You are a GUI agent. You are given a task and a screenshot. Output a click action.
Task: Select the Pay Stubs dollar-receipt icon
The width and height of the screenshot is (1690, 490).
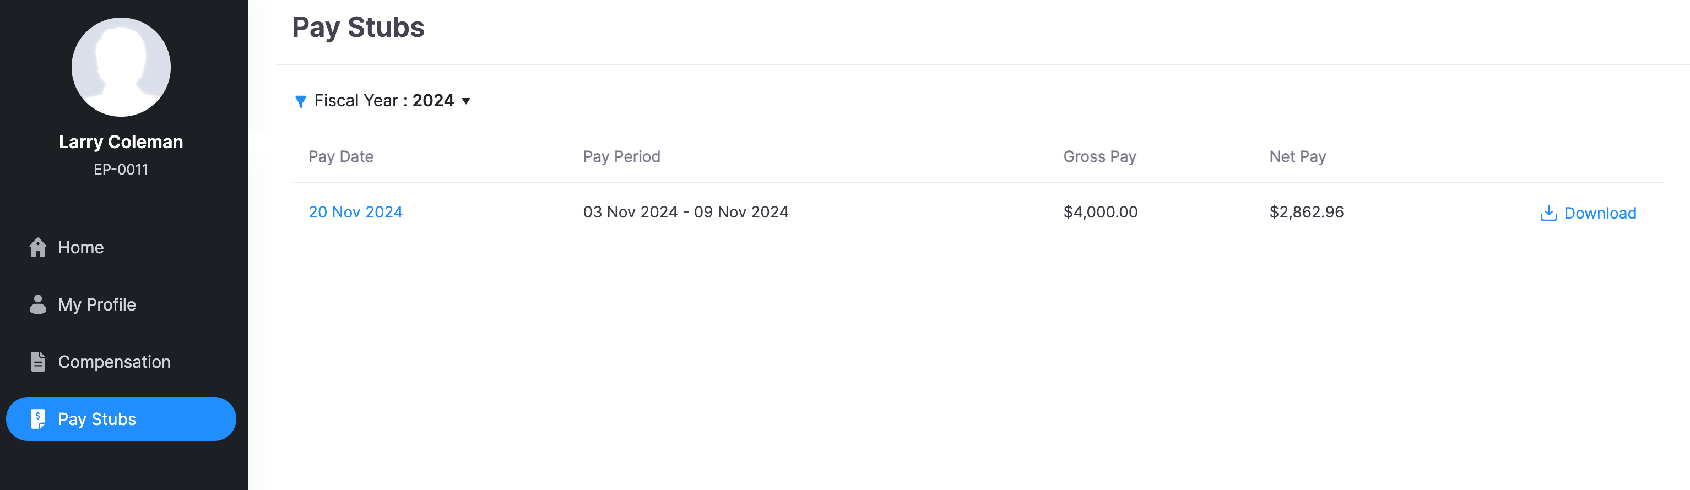37,418
